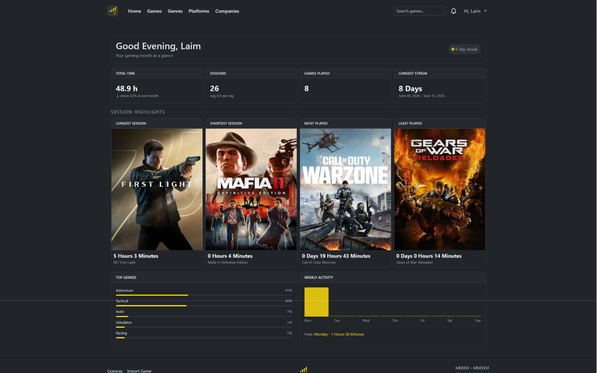Click the Tue label in Weekly Activity
This screenshot has width=597, height=373.
[337, 321]
